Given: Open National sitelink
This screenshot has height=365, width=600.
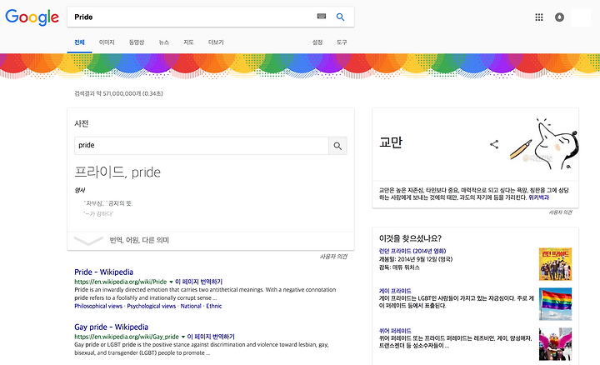Looking at the screenshot, I should pyautogui.click(x=191, y=306).
